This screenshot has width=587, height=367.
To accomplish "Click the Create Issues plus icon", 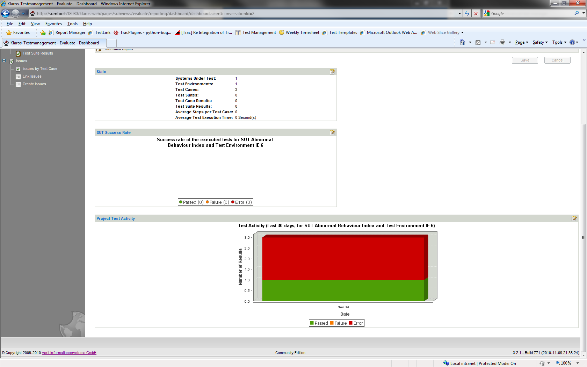I will click(x=19, y=84).
